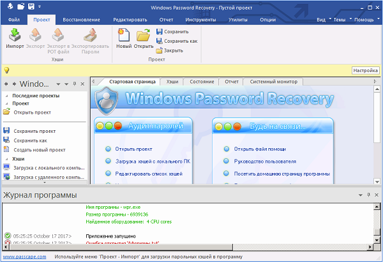Expand the side panel bottom overflow arrow
The height and width of the screenshot is (263, 383).
coord(45,183)
